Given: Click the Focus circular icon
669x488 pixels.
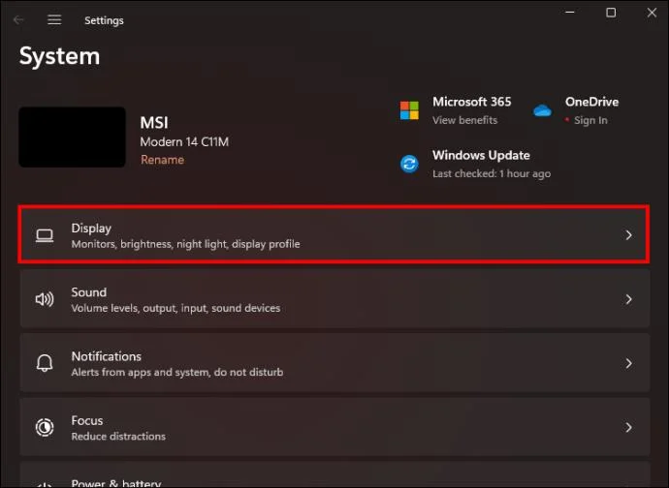Looking at the screenshot, I should click(x=45, y=427).
